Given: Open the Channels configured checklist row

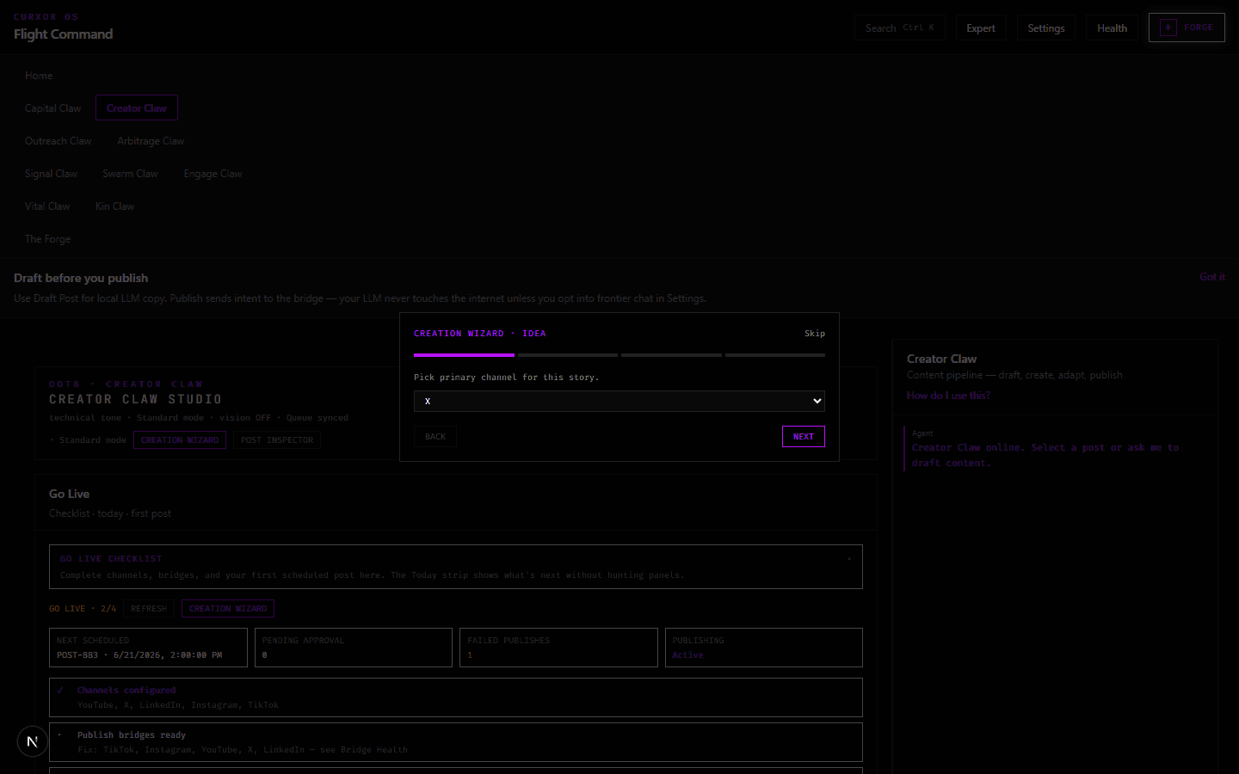Looking at the screenshot, I should 456,697.
